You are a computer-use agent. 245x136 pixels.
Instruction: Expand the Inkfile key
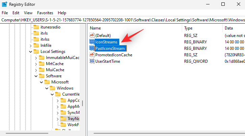[x=31, y=46]
